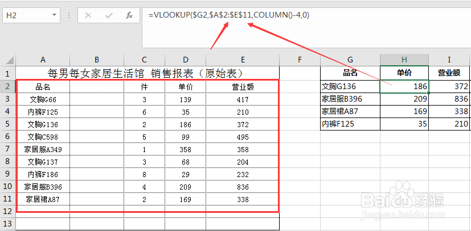Select cell containing 内裤F186
The height and width of the screenshot is (231, 471).
coord(43,174)
